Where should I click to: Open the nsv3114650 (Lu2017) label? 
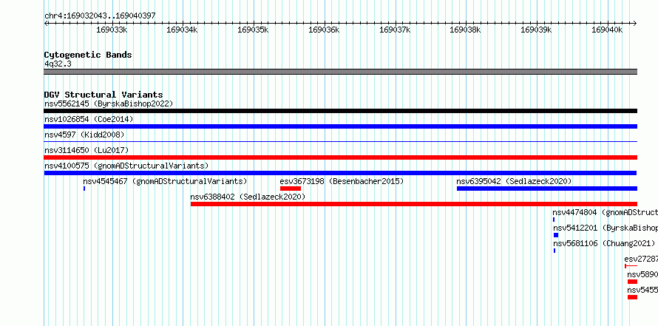pos(87,150)
